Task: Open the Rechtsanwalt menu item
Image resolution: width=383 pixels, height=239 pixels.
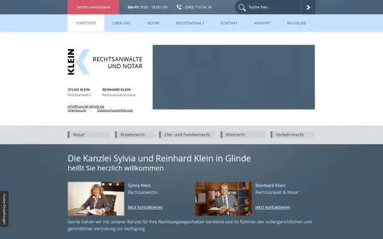Action: tap(190, 23)
